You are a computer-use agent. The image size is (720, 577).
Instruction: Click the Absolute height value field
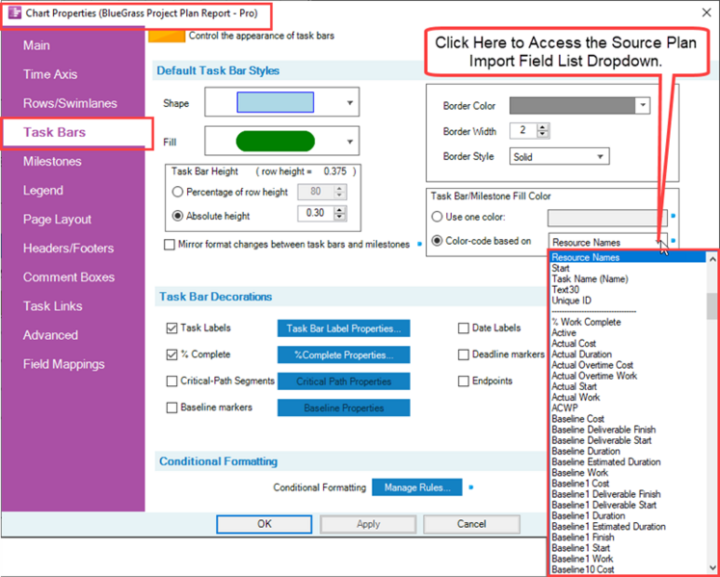(x=316, y=214)
